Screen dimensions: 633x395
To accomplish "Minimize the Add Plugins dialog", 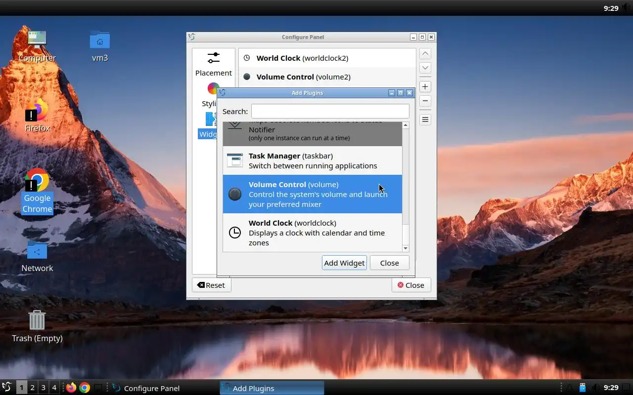I will (392, 93).
